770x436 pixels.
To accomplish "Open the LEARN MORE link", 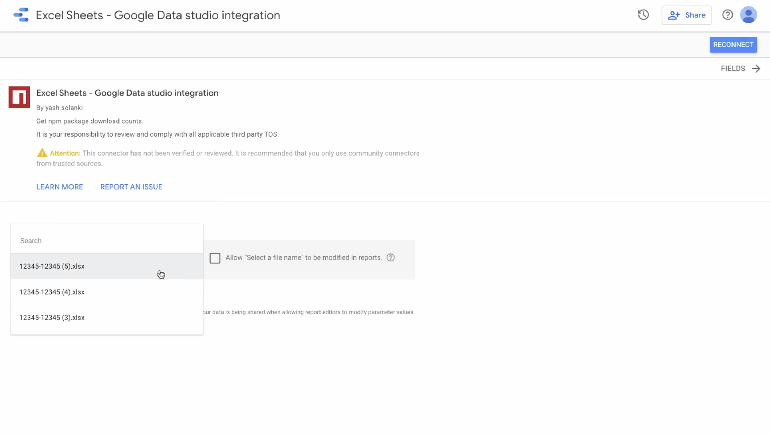I will click(60, 187).
